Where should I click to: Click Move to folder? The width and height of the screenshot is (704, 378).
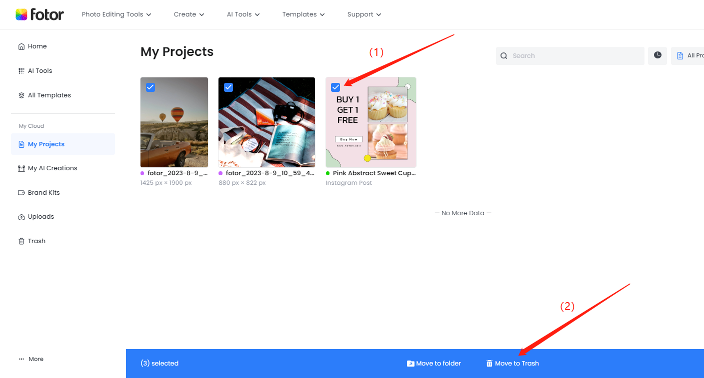click(x=434, y=364)
